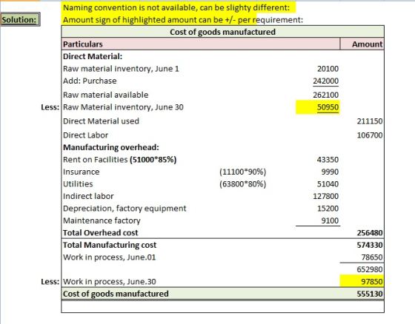Click the Particulars header cell
415x324 pixels.
click(201, 44)
